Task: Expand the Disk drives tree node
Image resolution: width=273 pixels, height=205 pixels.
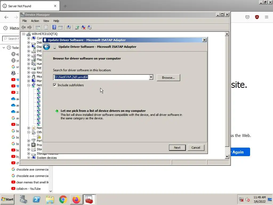Action: coord(29,42)
